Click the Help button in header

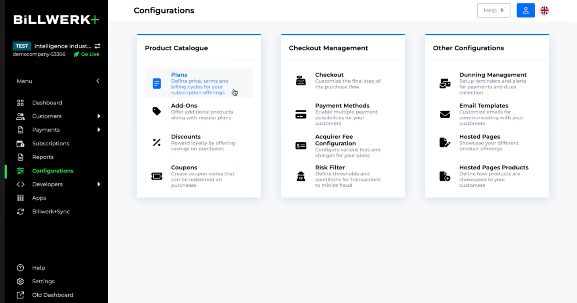(x=493, y=10)
